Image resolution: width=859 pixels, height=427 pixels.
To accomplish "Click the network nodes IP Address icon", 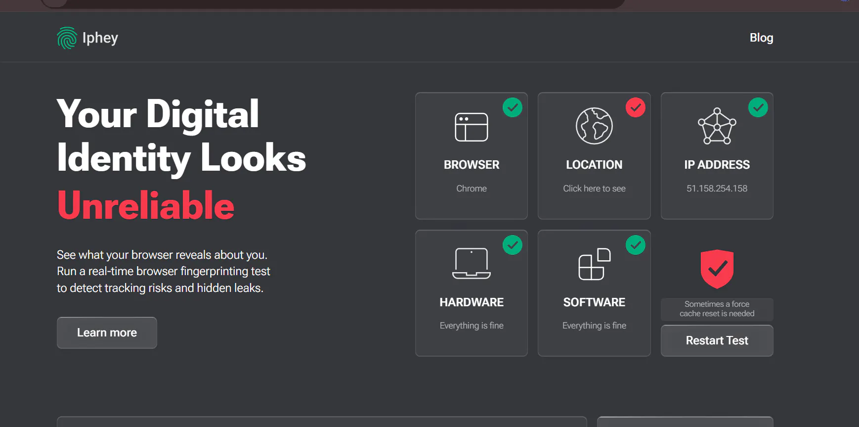I will tap(717, 126).
